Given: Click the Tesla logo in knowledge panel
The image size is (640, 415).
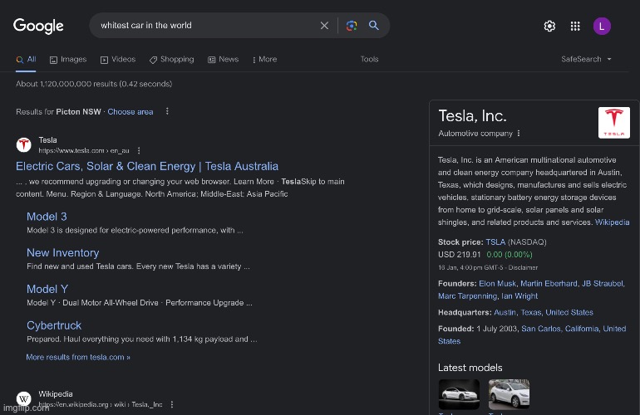Looking at the screenshot, I should [x=614, y=123].
